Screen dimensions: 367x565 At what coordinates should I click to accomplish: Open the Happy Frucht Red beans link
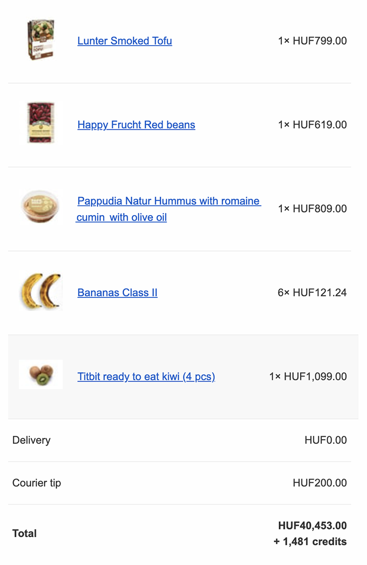pos(136,125)
